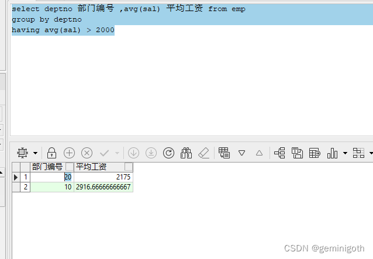373x259 pixels.
Task: Click the fetch last page arrow icon
Action: coord(151,153)
